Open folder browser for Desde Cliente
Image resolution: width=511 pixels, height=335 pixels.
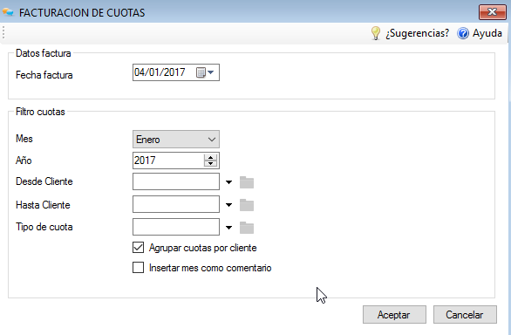(247, 182)
